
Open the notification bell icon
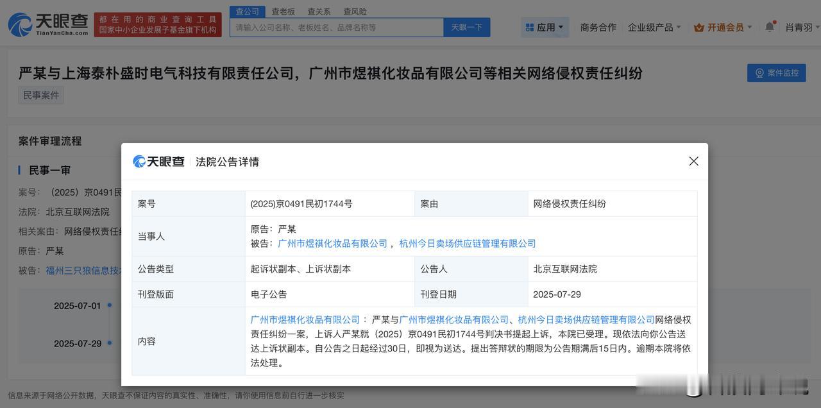click(x=770, y=27)
